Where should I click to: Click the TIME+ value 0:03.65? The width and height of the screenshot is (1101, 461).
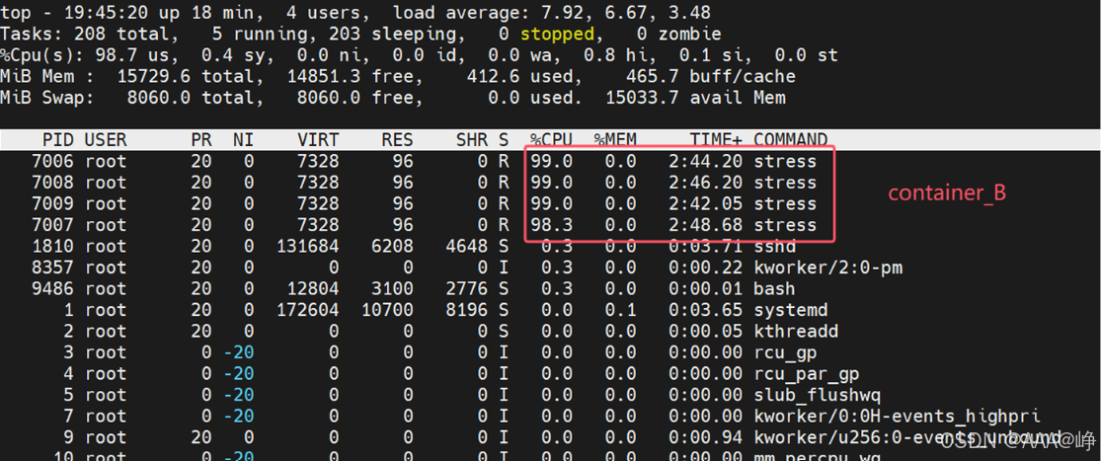(705, 309)
